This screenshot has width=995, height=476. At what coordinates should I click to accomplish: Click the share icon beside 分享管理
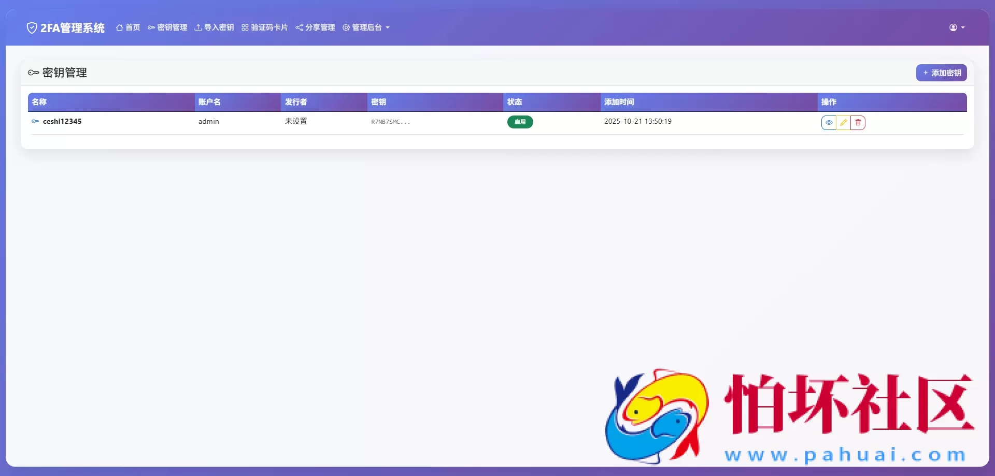point(298,27)
